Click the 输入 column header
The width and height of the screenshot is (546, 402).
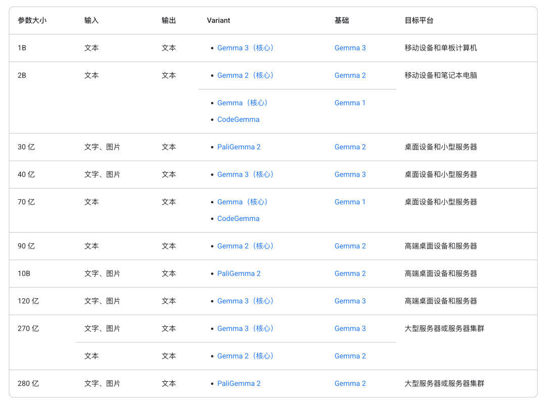coord(91,21)
